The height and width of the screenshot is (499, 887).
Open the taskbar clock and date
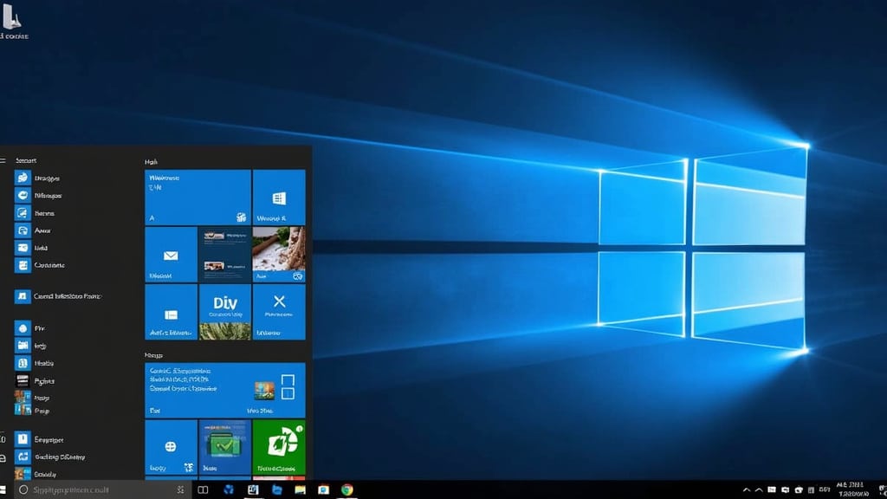851,489
